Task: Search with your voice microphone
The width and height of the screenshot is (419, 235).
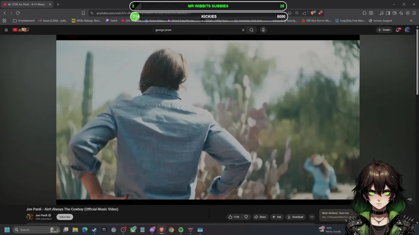Action: click(263, 30)
